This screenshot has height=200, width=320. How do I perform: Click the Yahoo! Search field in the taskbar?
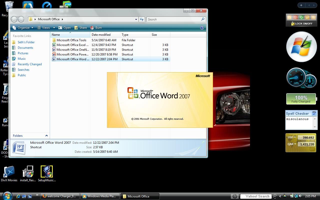pos(256,196)
